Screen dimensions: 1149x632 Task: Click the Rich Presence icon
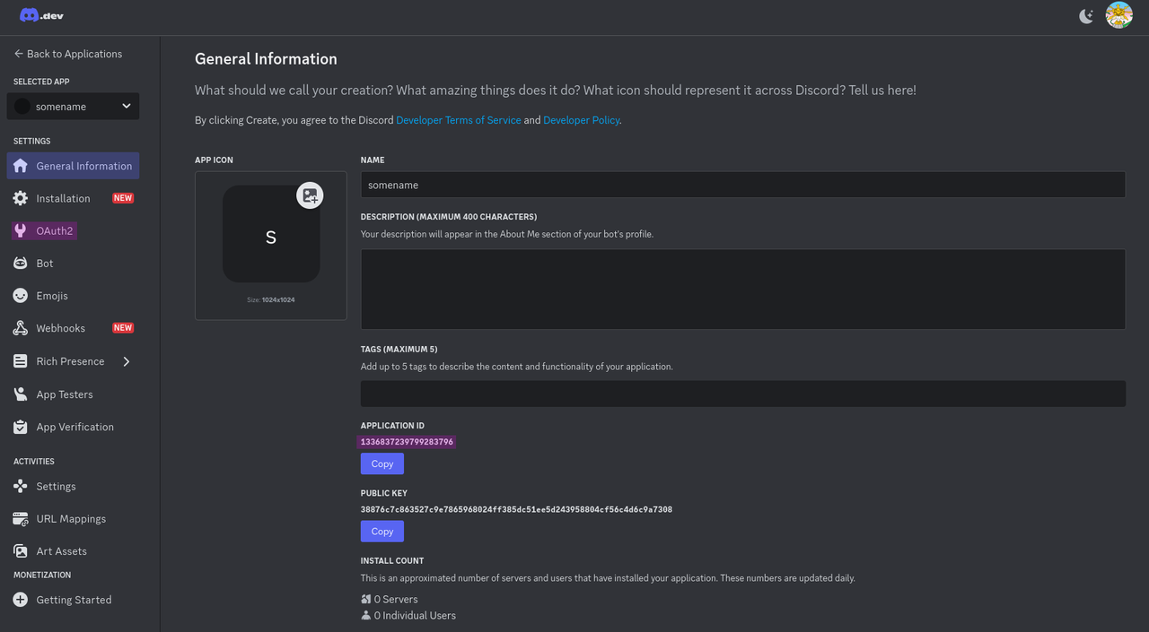(21, 361)
